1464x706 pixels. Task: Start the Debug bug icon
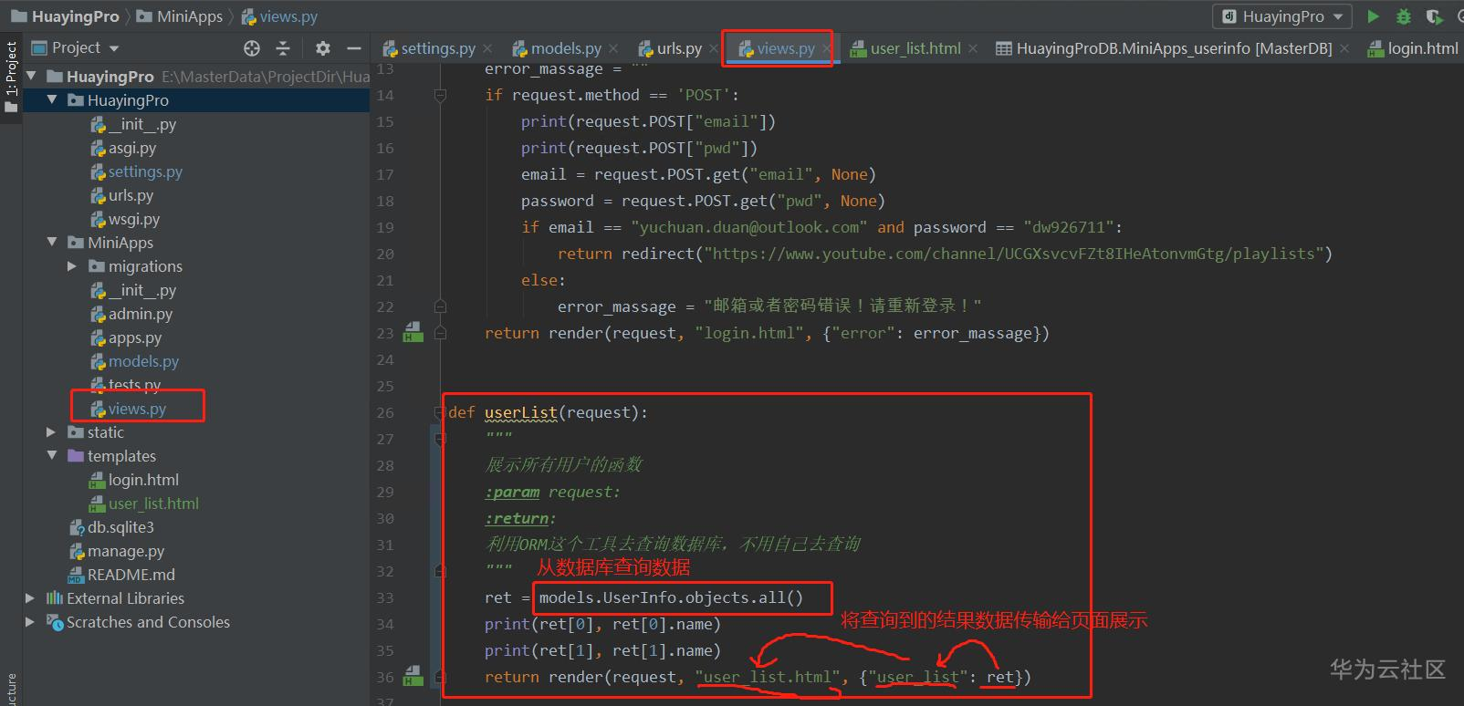[1404, 16]
